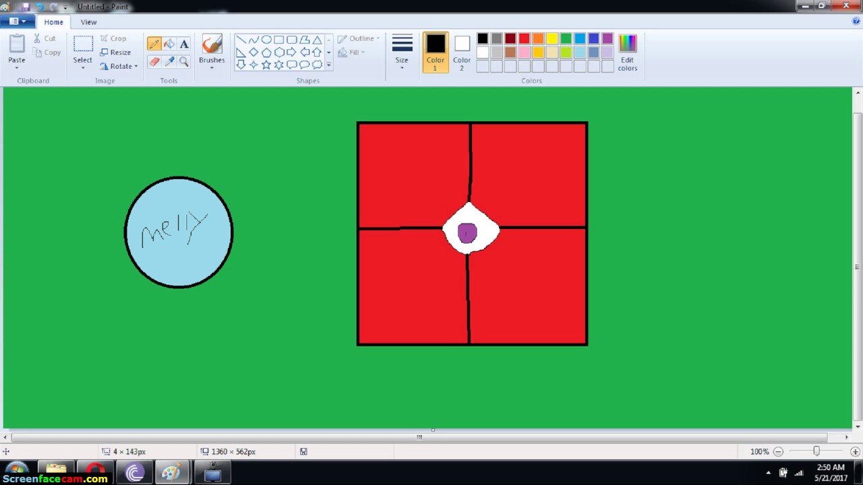Pick the purple palette color swatch
The width and height of the screenshot is (863, 485).
(x=607, y=38)
